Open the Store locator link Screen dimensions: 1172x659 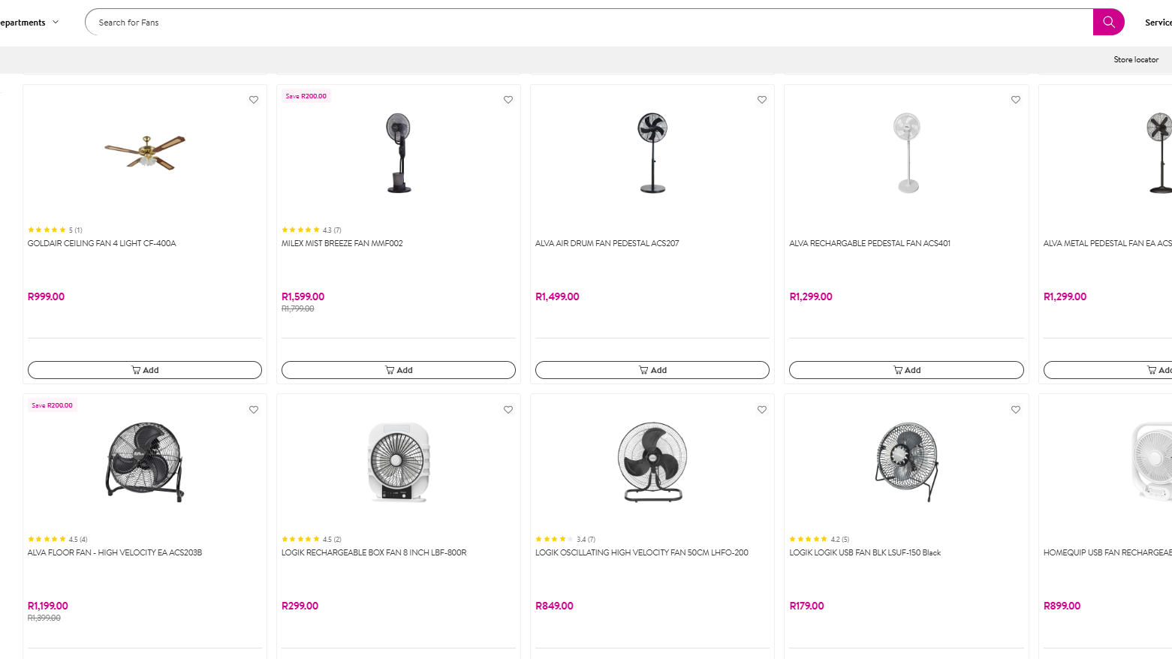point(1136,60)
